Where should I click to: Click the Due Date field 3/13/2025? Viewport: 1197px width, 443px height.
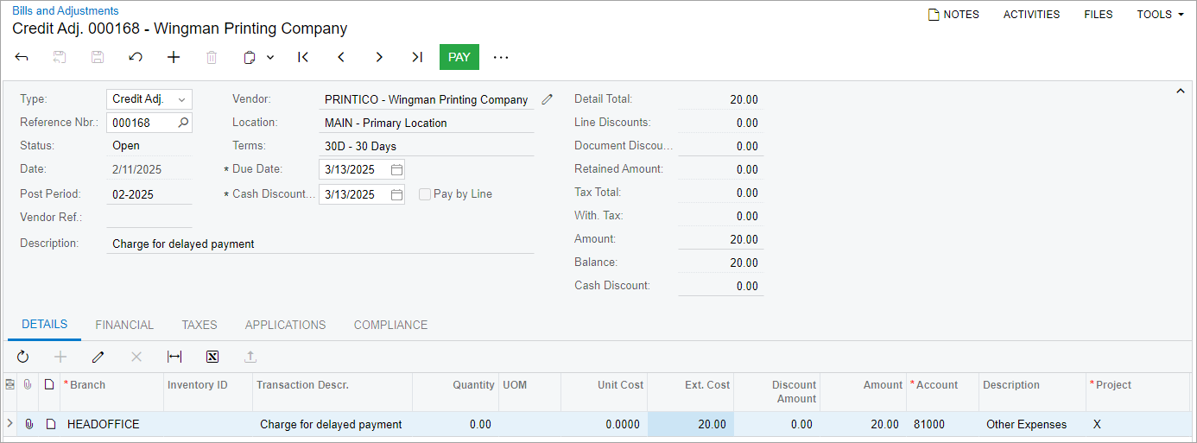pos(353,169)
